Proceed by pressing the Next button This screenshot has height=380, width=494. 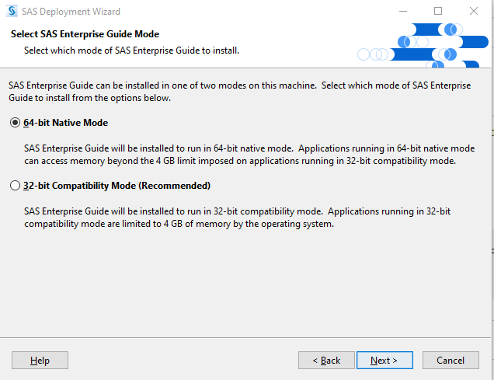pos(384,361)
